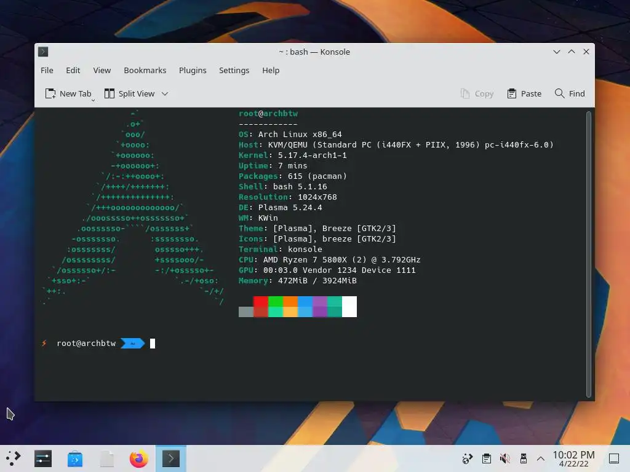The height and width of the screenshot is (472, 630).
Task: Open the Settings menu
Action: [x=234, y=70]
